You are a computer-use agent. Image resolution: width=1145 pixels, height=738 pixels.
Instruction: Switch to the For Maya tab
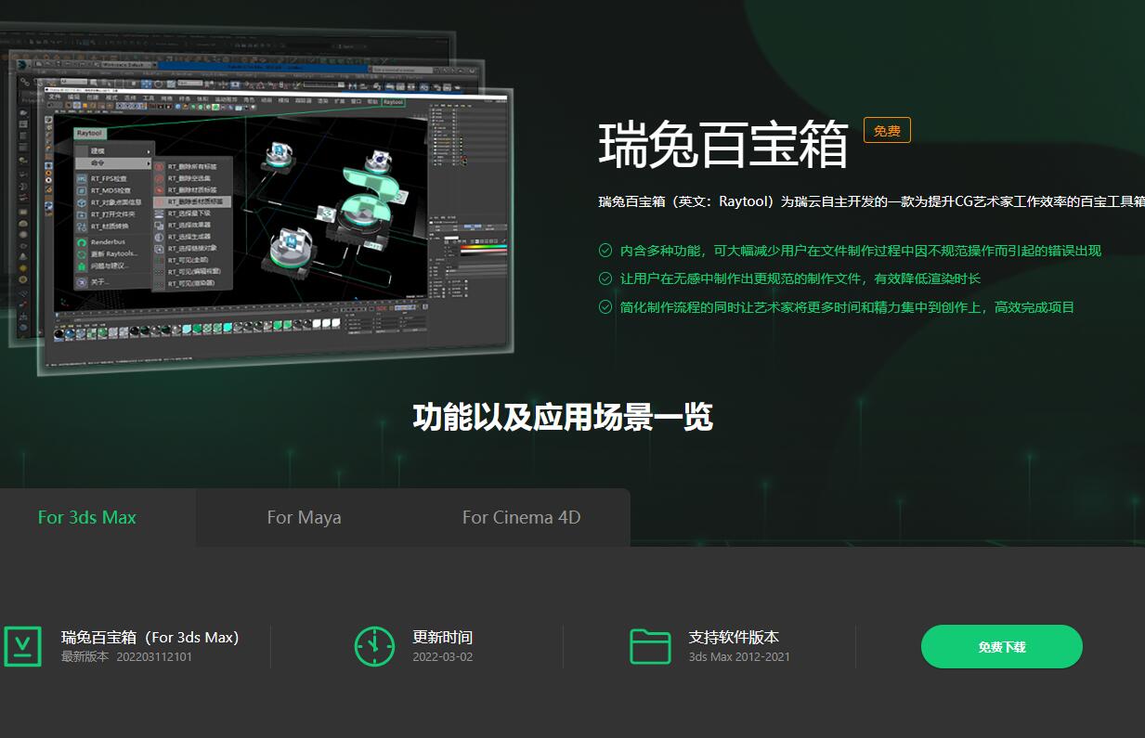(304, 517)
